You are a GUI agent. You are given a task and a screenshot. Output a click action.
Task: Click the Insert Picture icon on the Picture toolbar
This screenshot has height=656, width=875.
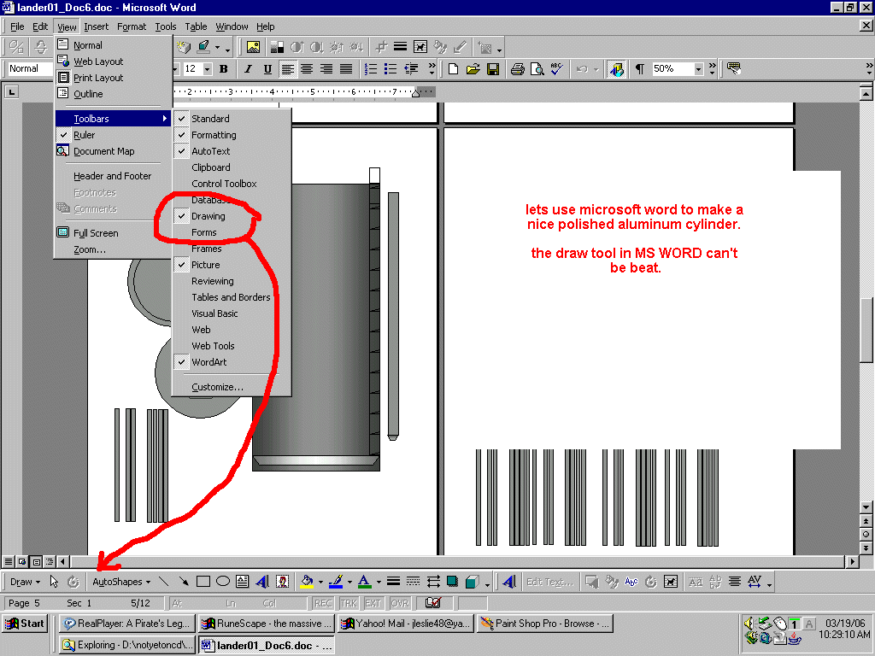click(x=253, y=48)
